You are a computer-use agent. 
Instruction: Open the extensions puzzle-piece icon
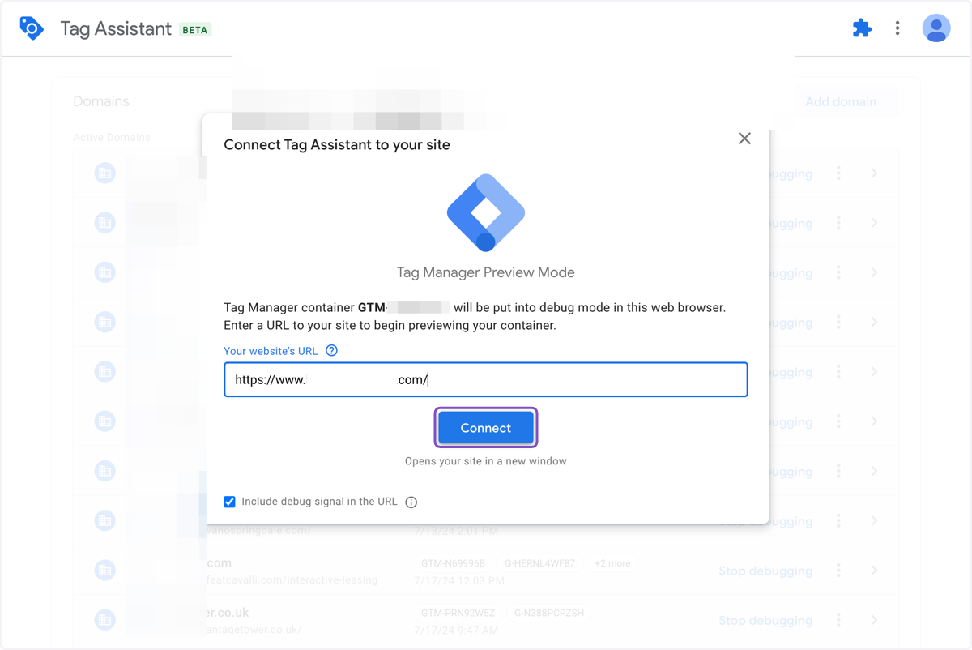click(x=862, y=28)
